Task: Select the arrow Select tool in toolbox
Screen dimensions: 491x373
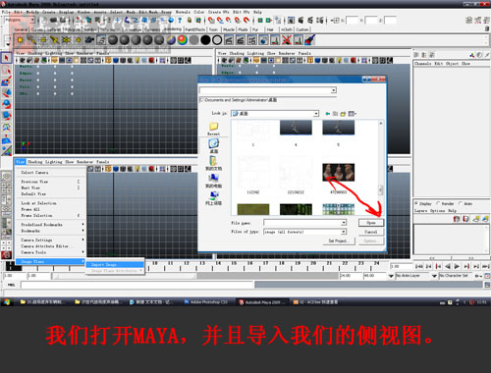Action: [x=6, y=58]
